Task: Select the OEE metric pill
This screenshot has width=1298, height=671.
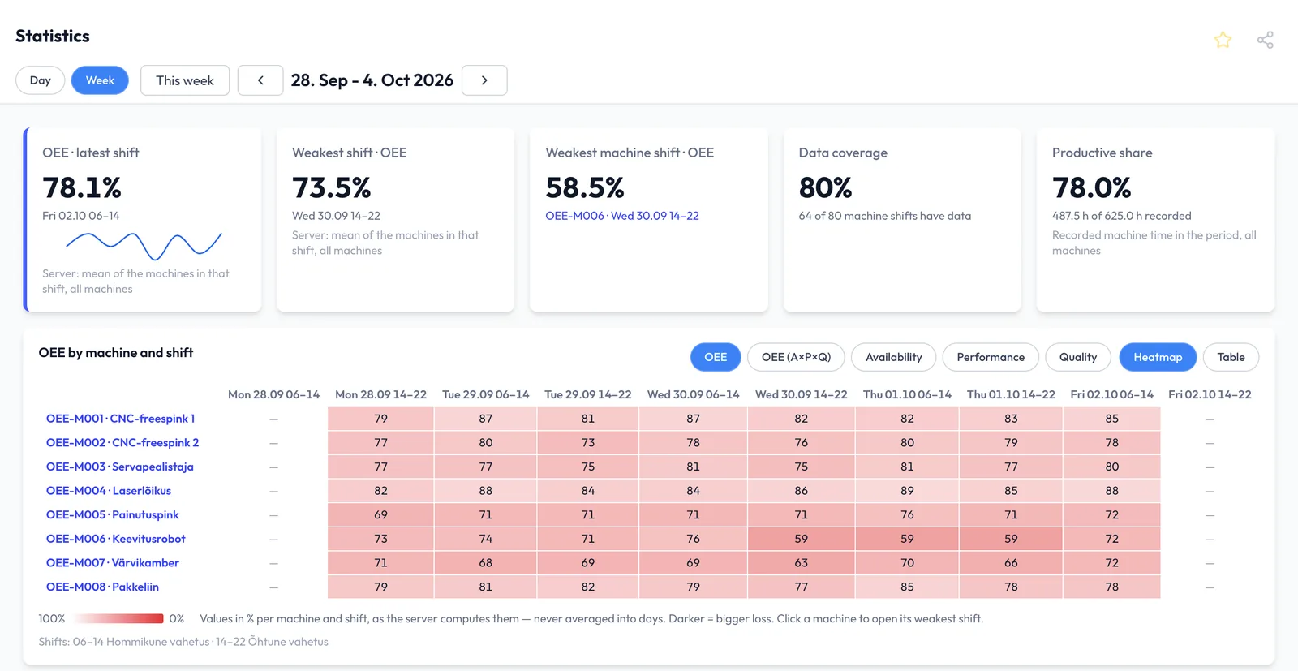Action: click(x=716, y=357)
